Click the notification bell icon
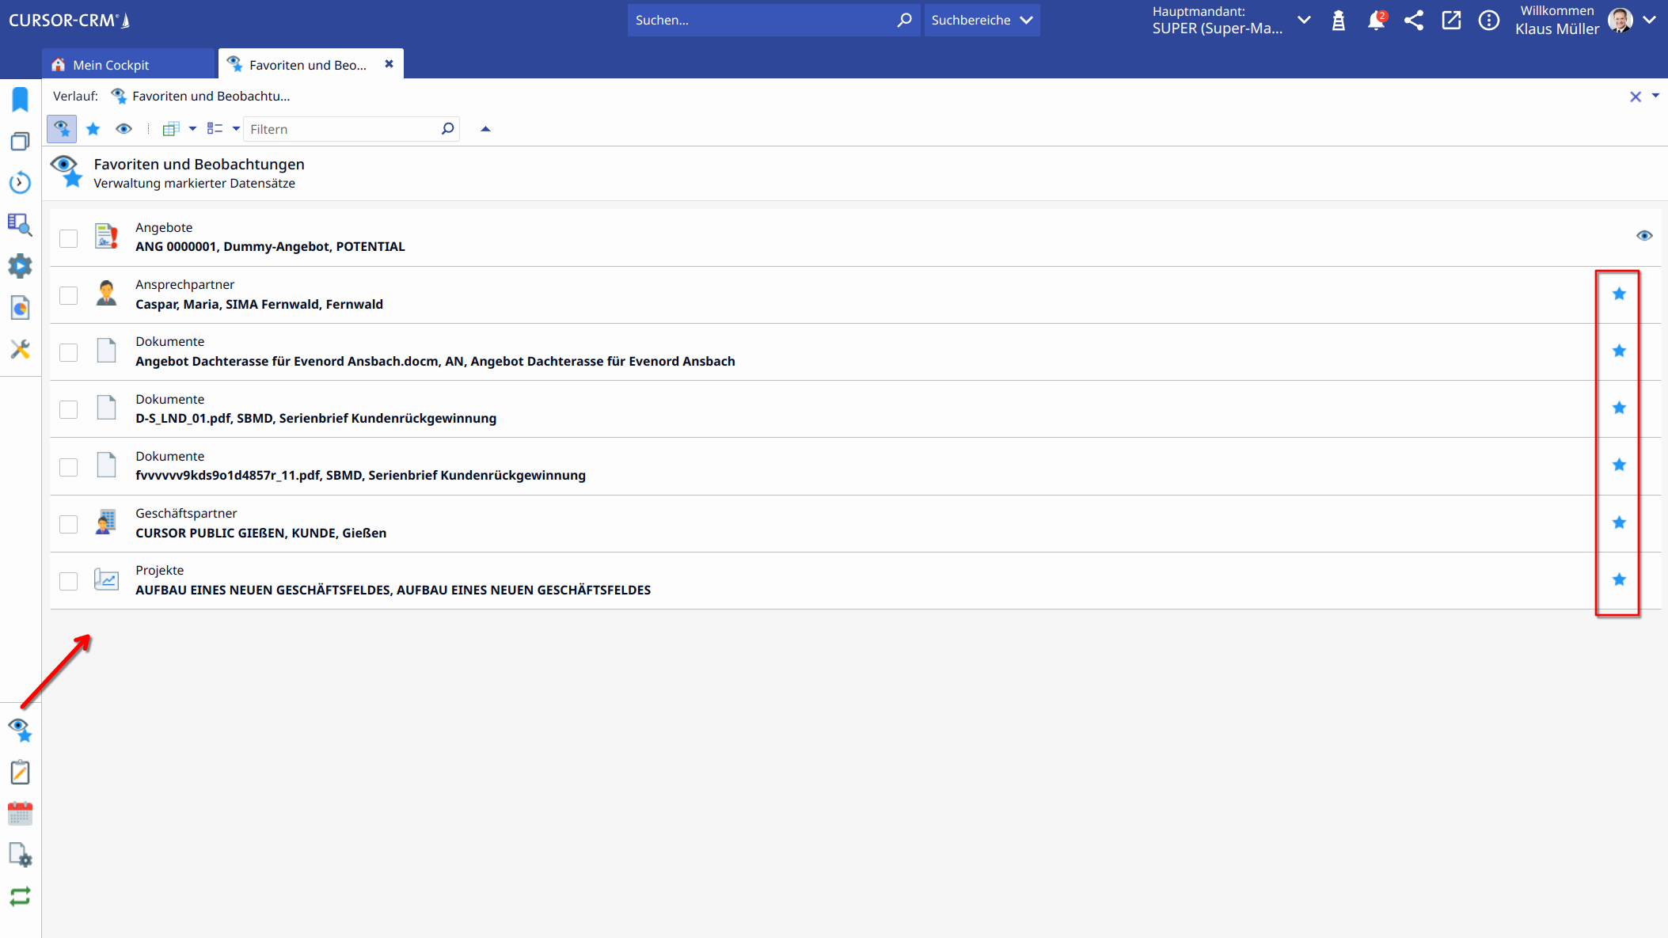This screenshot has height=938, width=1668. point(1376,21)
